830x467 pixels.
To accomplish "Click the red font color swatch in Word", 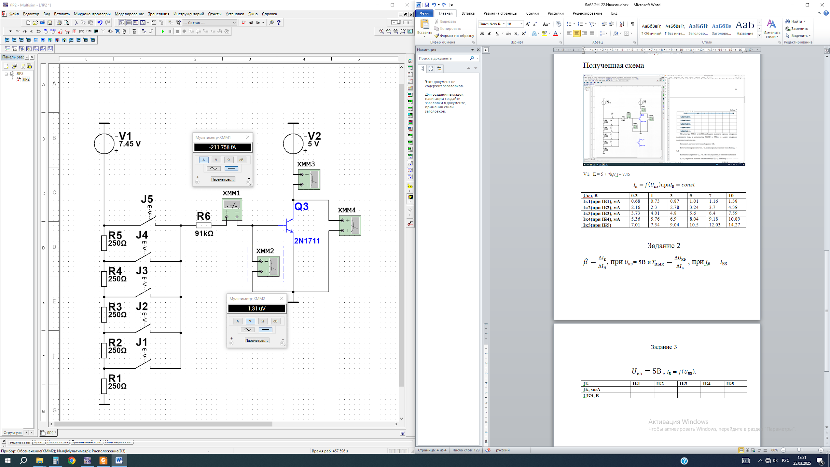I will 555,33.
